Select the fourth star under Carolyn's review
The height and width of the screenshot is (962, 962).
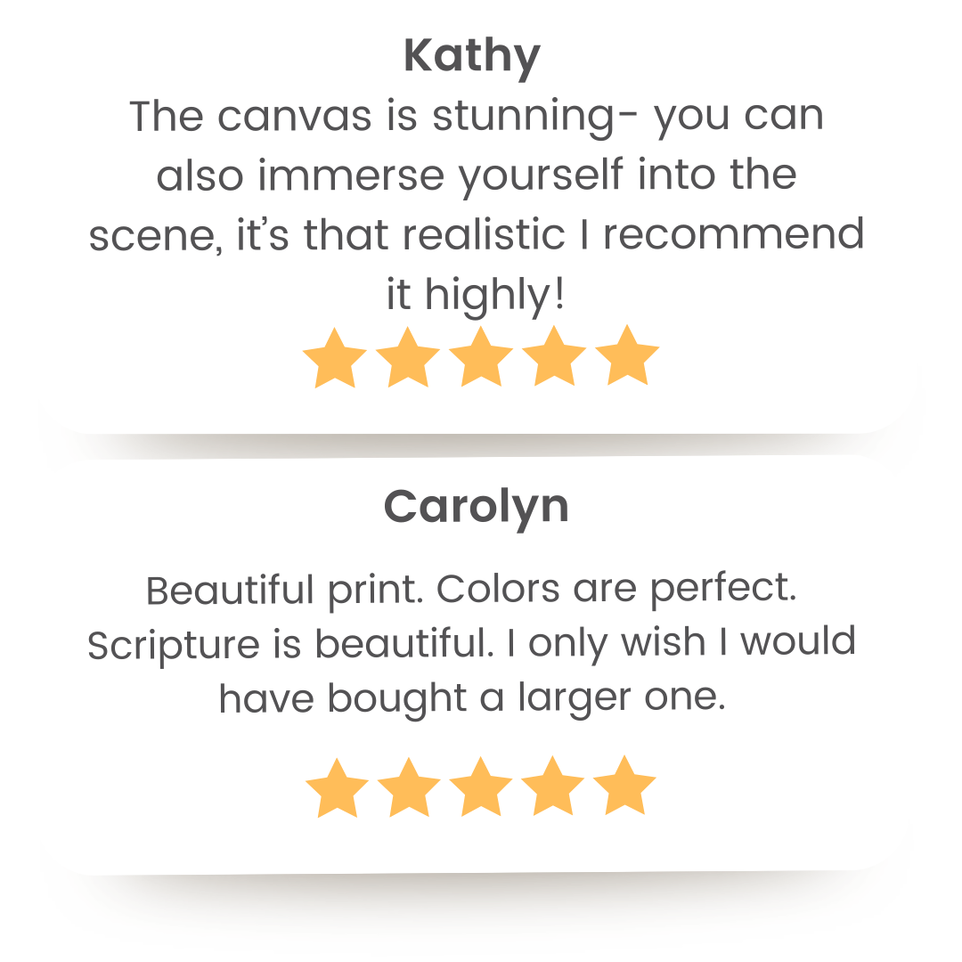[552, 788]
